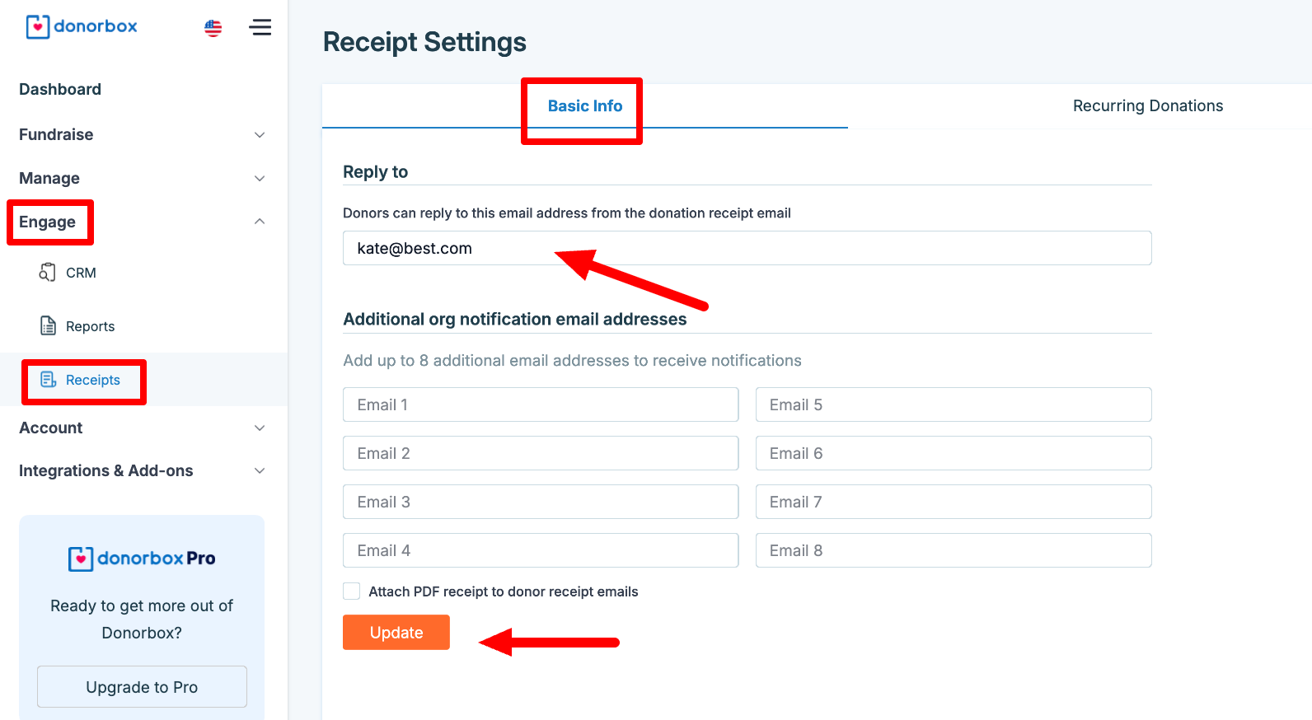The image size is (1312, 720).
Task: Collapse the Engage section chevron
Action: click(x=260, y=222)
